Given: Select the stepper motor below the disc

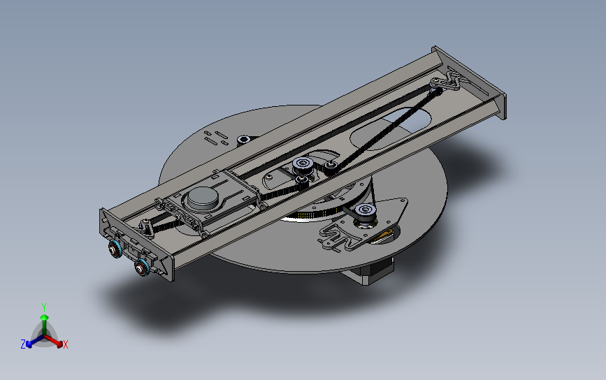Looking at the screenshot, I should pos(367,272).
